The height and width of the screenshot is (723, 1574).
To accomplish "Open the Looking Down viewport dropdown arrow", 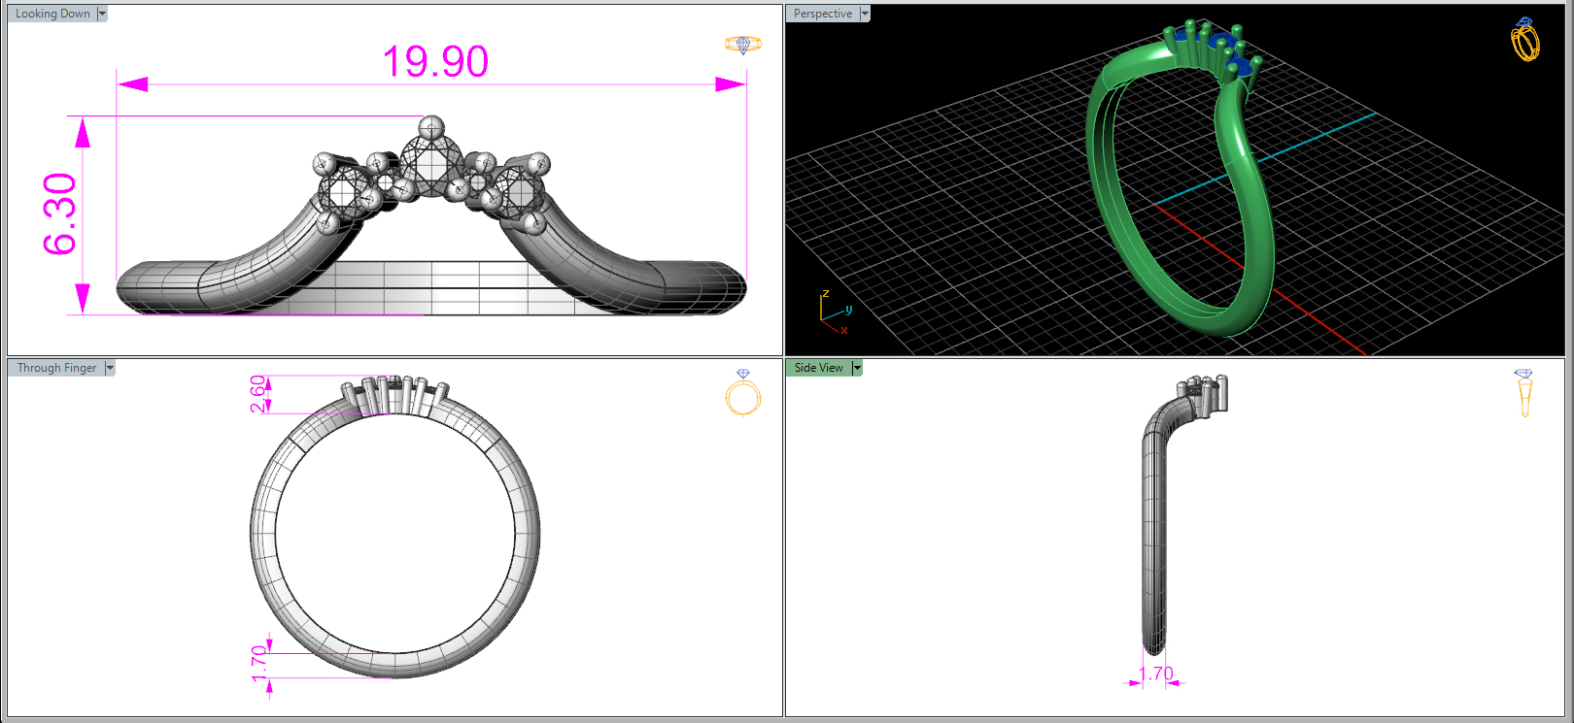I will point(102,14).
